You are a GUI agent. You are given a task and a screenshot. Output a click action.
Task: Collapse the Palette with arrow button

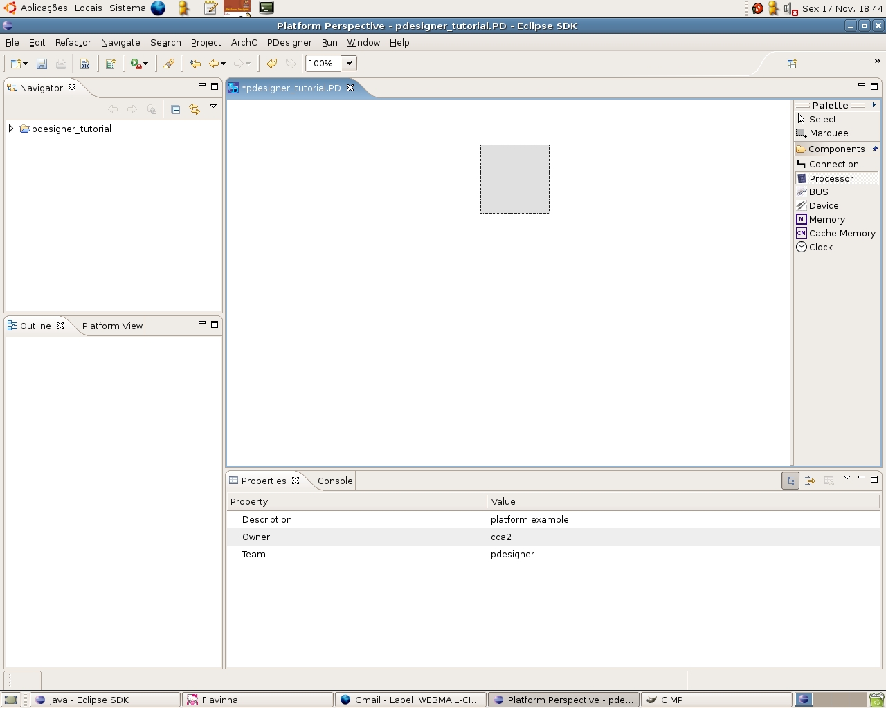[x=874, y=105]
